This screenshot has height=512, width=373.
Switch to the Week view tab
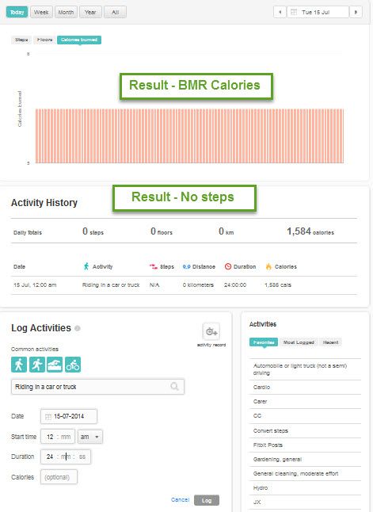click(x=41, y=13)
